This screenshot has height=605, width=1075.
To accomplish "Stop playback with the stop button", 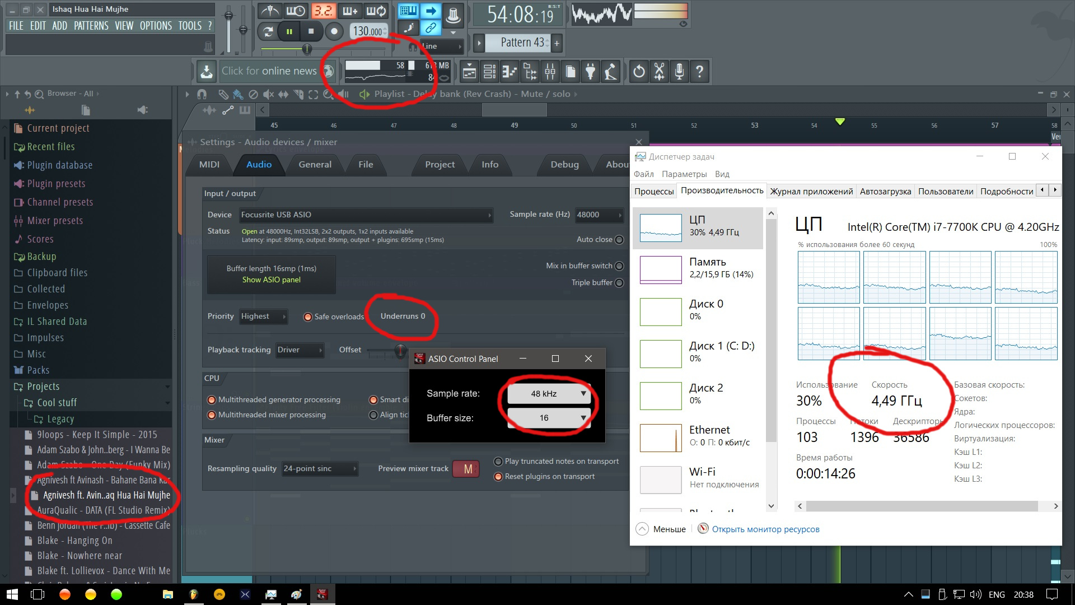I will (311, 31).
